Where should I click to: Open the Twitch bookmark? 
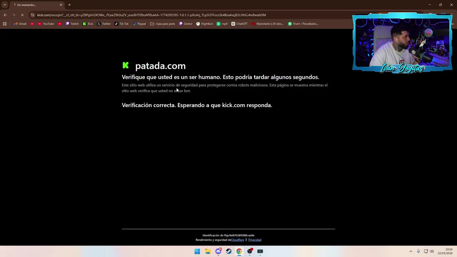(x=72, y=24)
